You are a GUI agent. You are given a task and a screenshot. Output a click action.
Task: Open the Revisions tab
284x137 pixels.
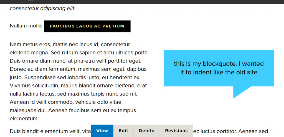[x=176, y=131]
